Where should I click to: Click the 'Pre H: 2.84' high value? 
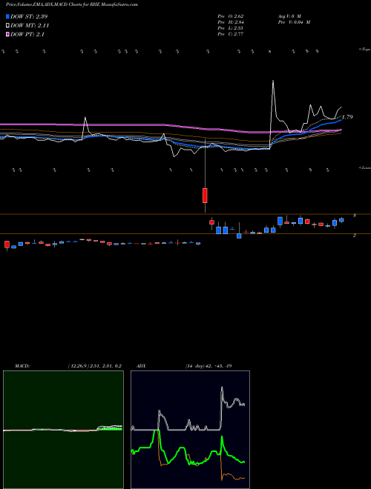pos(231,22)
